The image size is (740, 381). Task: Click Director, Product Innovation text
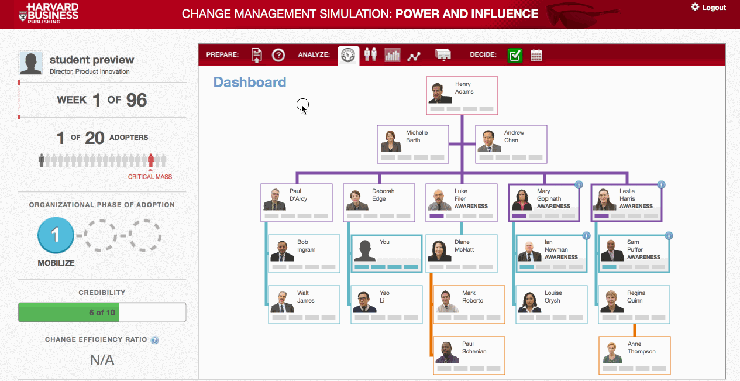[90, 72]
